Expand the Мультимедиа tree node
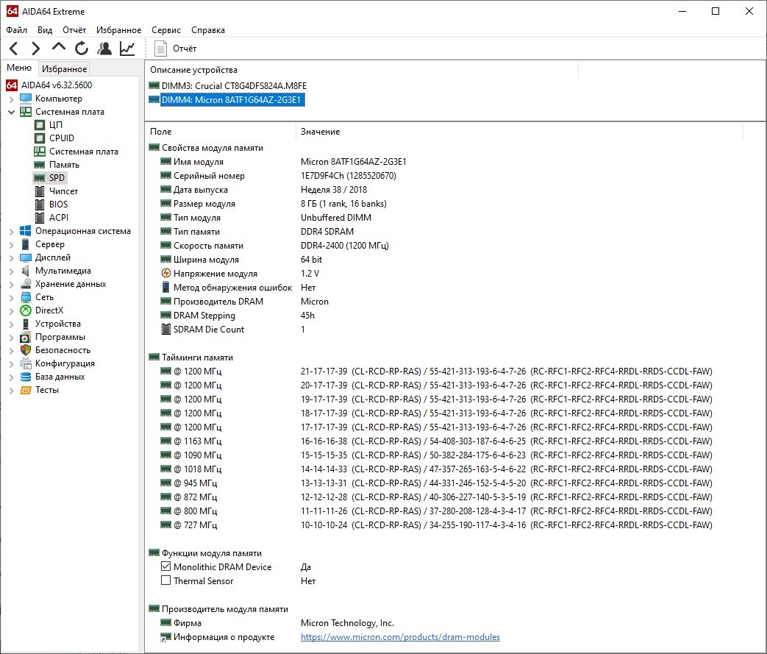The height and width of the screenshot is (654, 767). point(11,271)
